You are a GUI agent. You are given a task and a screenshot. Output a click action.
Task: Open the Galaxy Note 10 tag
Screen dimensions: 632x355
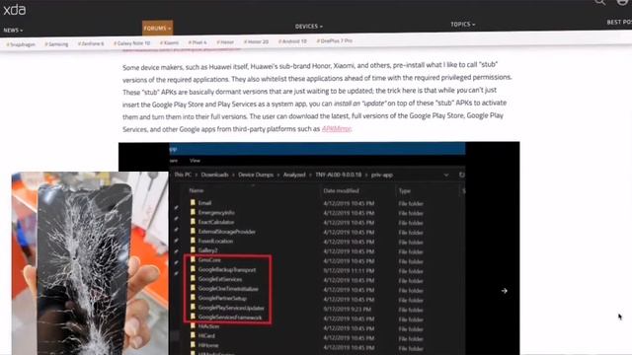pos(131,43)
